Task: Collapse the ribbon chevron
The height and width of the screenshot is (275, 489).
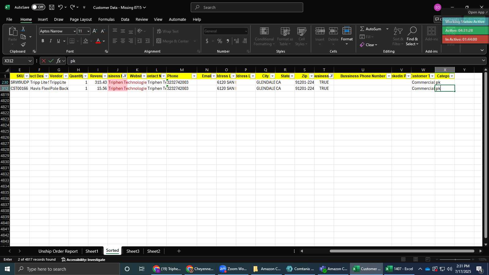Action: [x=482, y=50]
